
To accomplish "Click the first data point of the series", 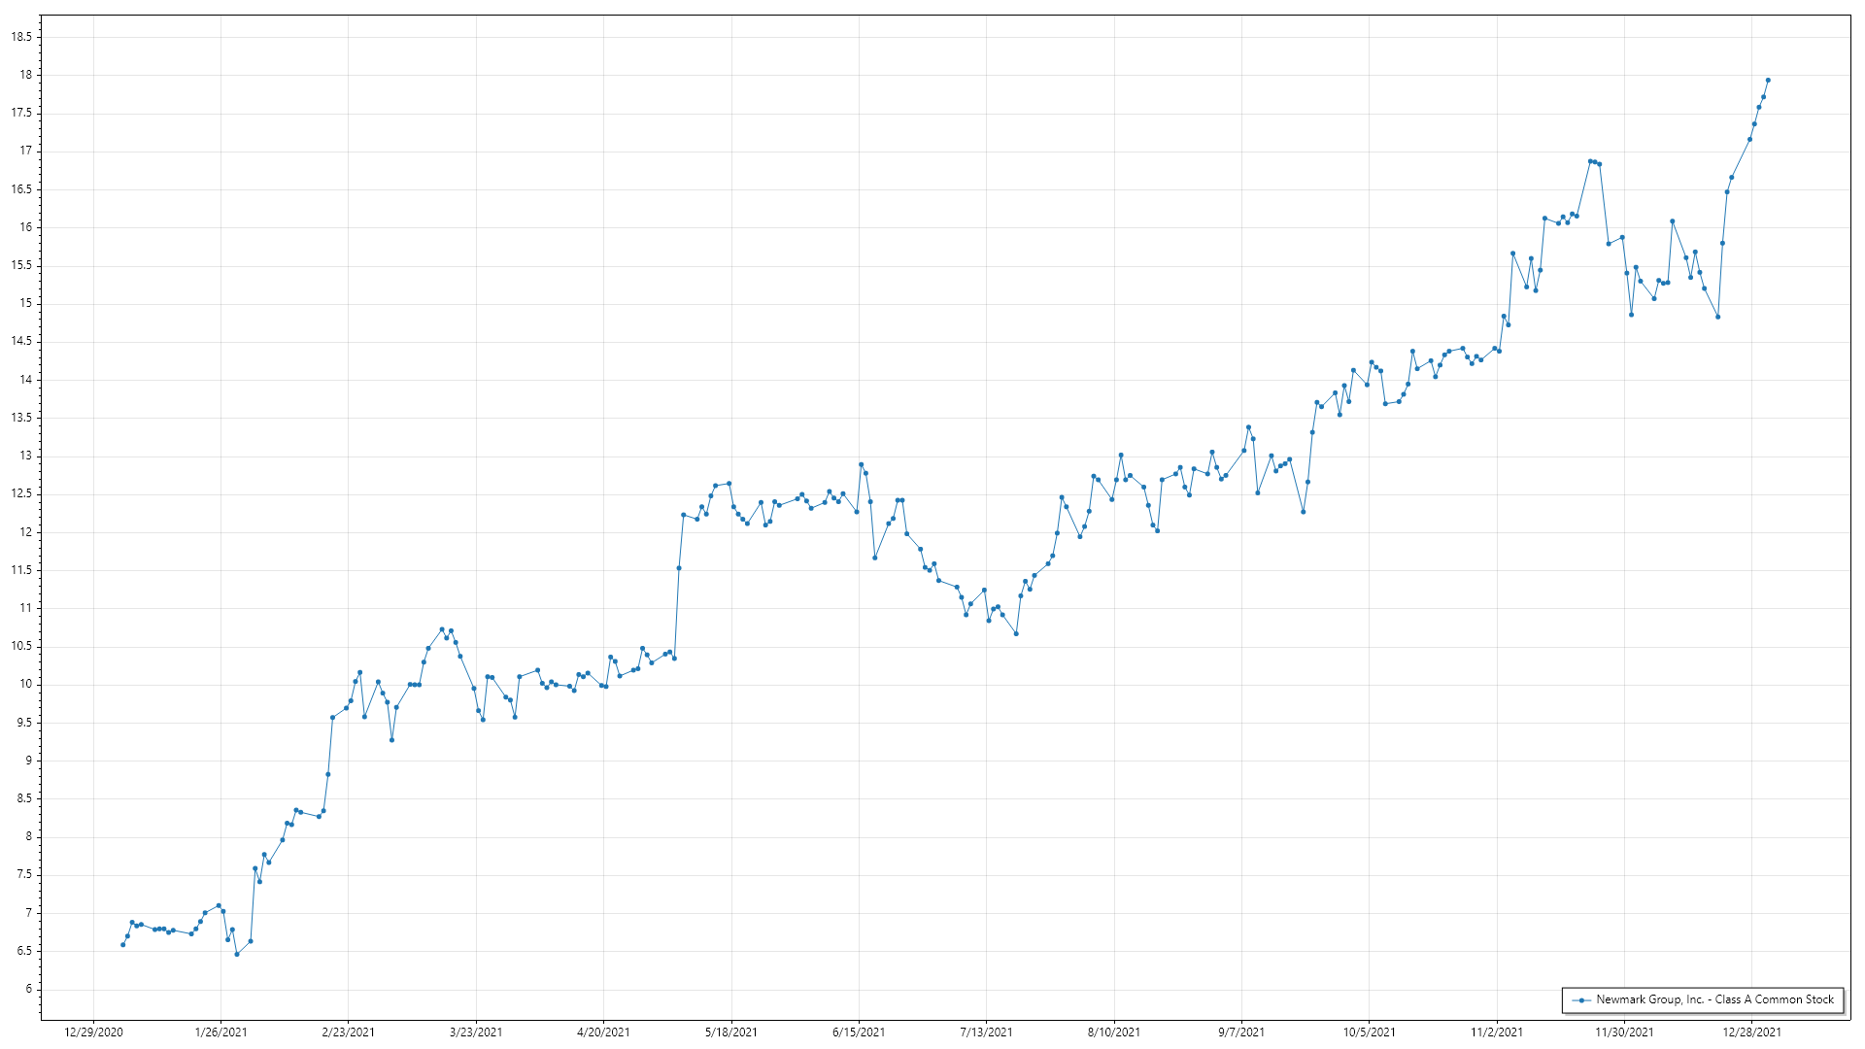I will 122,945.
